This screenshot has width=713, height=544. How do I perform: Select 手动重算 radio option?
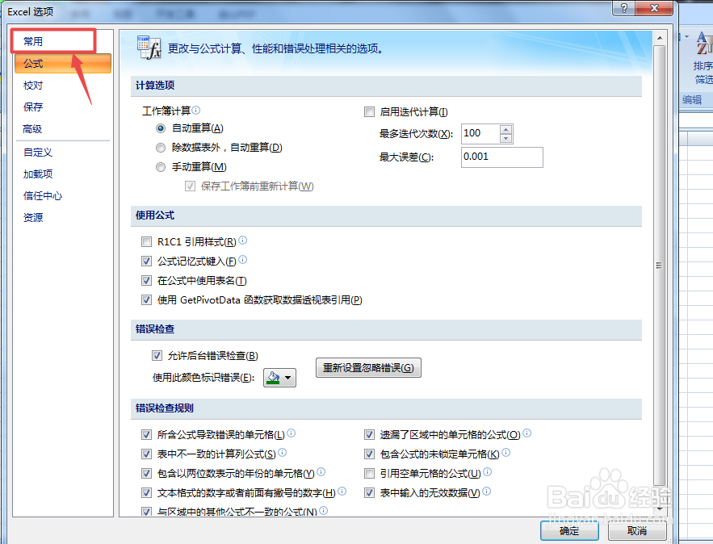[x=161, y=167]
